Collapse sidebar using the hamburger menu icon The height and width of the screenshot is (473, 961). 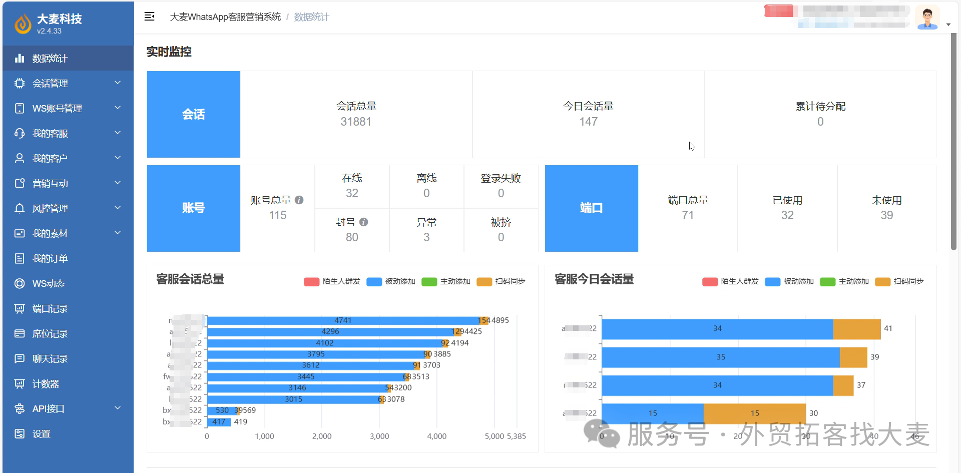[149, 17]
